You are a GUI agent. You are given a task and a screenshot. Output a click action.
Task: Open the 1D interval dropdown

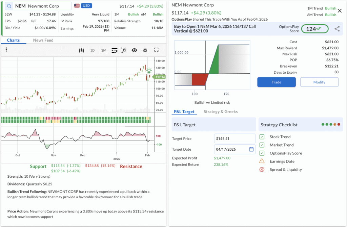click(x=92, y=50)
